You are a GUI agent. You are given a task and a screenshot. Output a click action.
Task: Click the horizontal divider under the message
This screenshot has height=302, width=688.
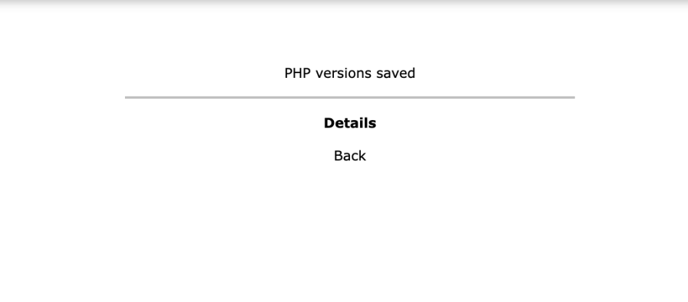click(349, 98)
